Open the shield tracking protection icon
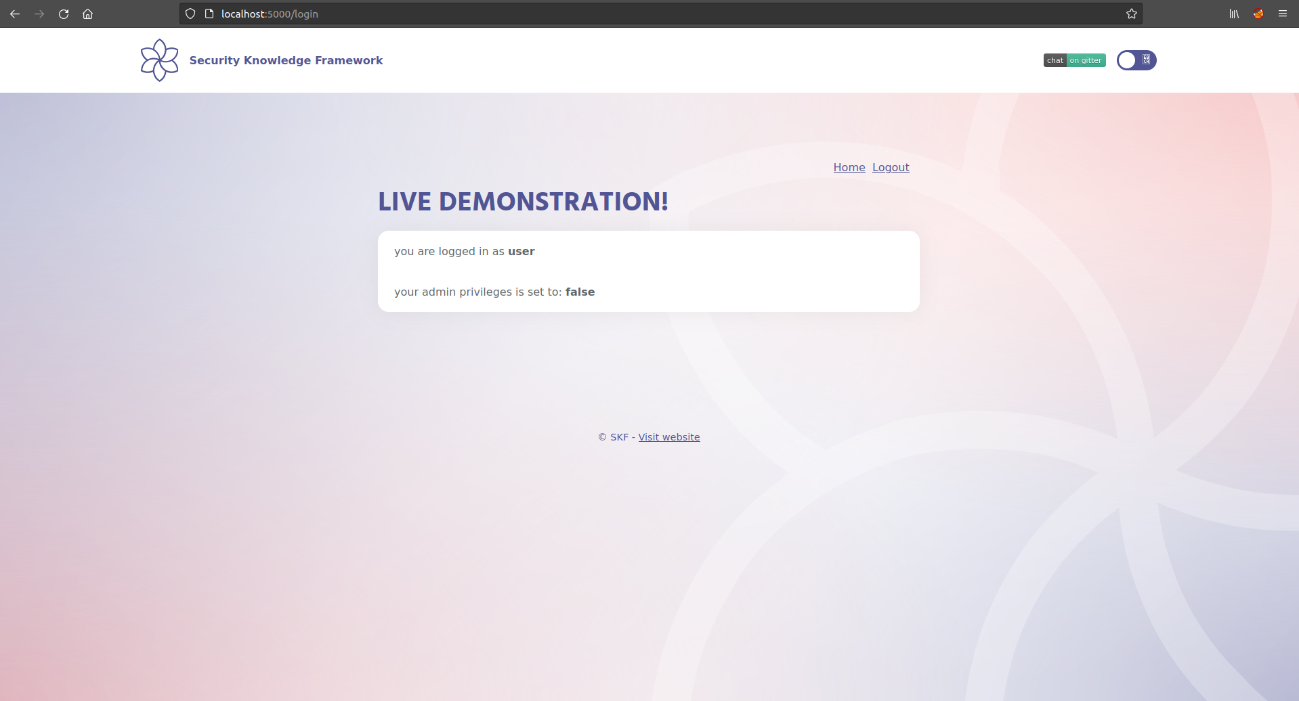1299x701 pixels. 190,14
